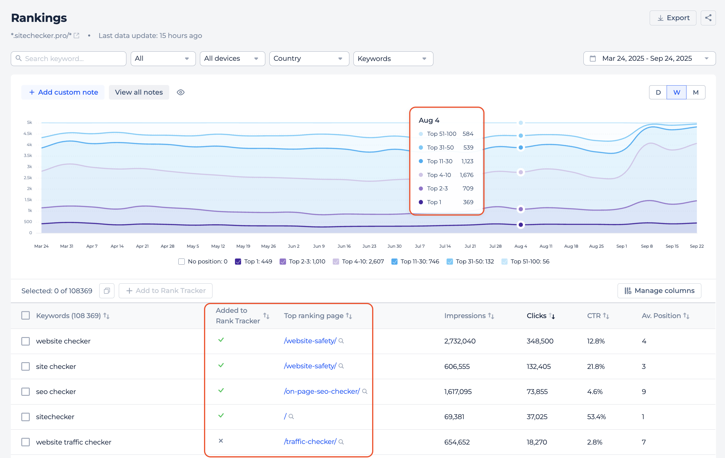Viewport: 725px width, 458px height.
Task: Check the 'website checker' row checkbox
Action: [26, 341]
